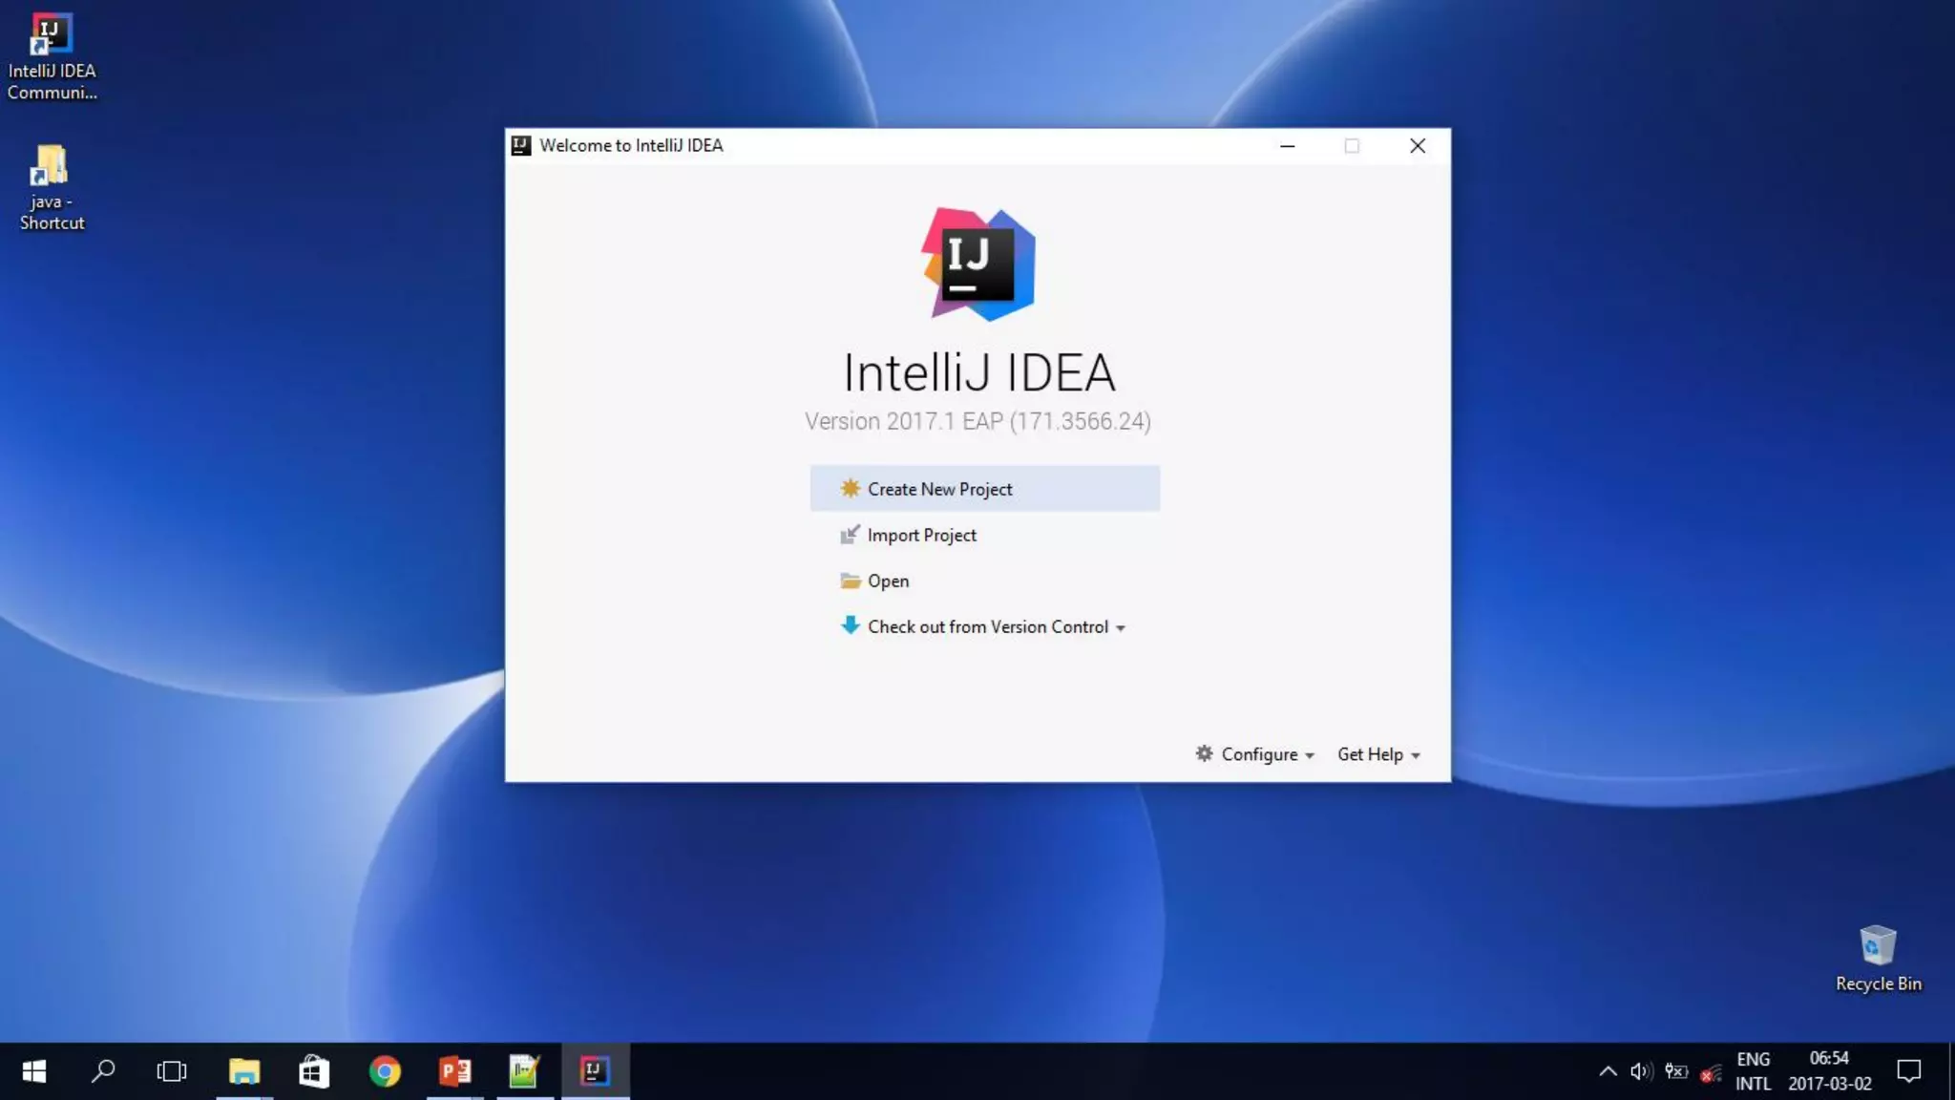Open PowerPoint from the taskbar
The height and width of the screenshot is (1100, 1955).
coord(454,1071)
